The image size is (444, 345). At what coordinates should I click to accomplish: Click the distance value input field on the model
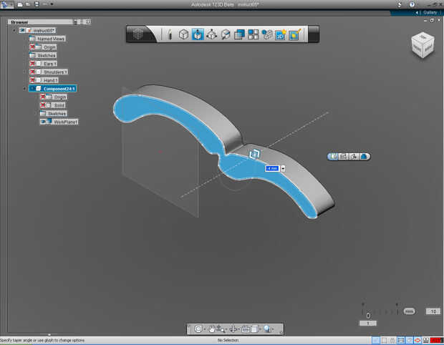272,168
